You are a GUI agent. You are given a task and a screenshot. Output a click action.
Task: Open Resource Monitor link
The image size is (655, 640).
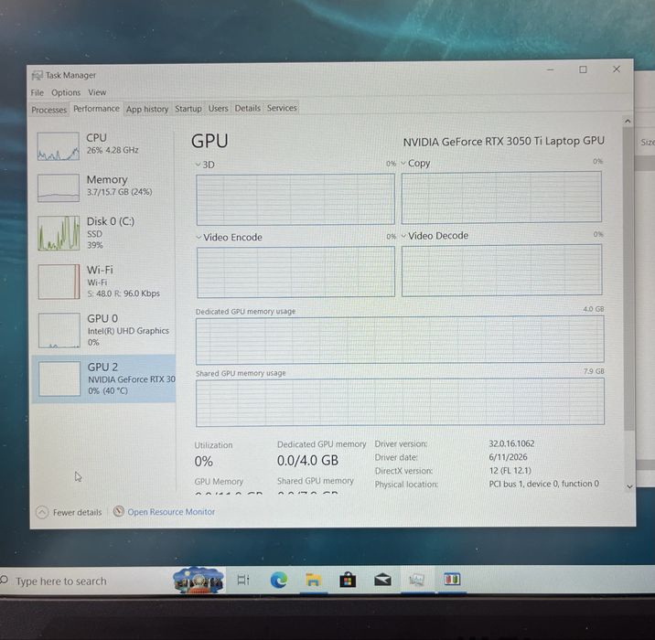(x=170, y=511)
